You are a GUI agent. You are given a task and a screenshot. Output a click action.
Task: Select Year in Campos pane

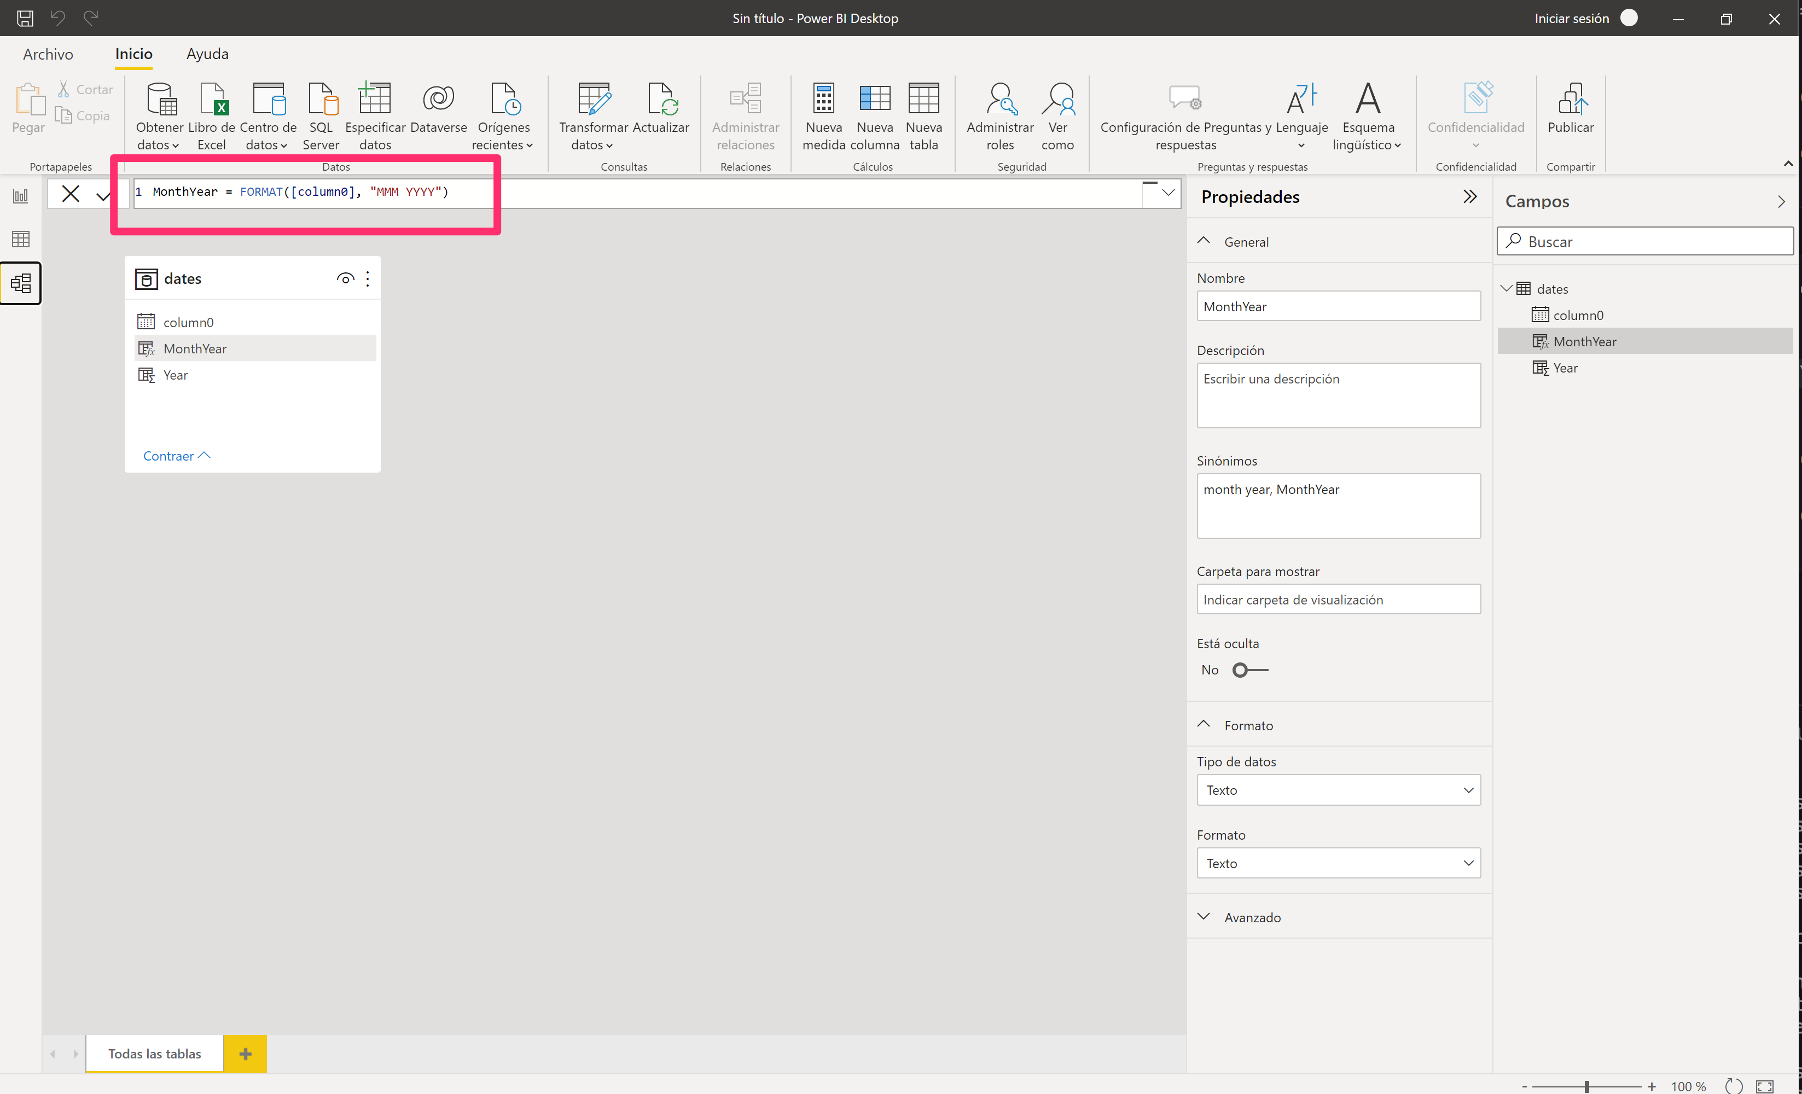pos(1645,367)
